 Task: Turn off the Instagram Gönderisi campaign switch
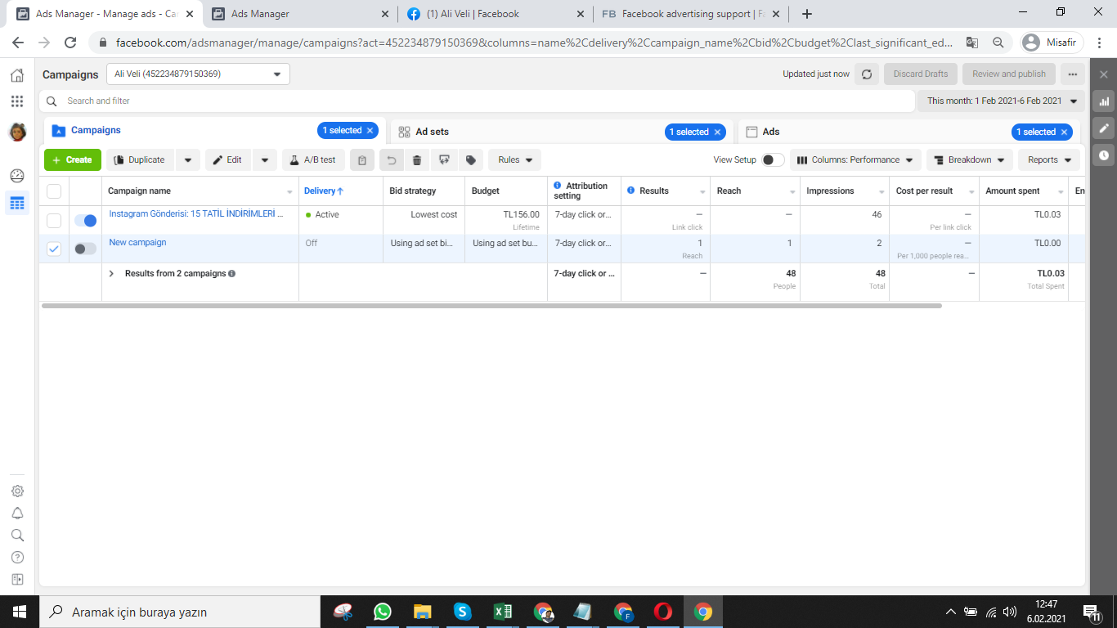[x=85, y=221]
